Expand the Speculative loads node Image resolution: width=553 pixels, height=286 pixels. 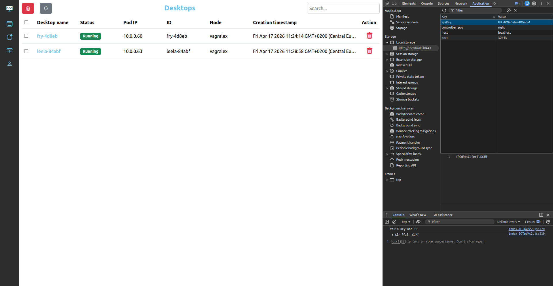(387, 154)
